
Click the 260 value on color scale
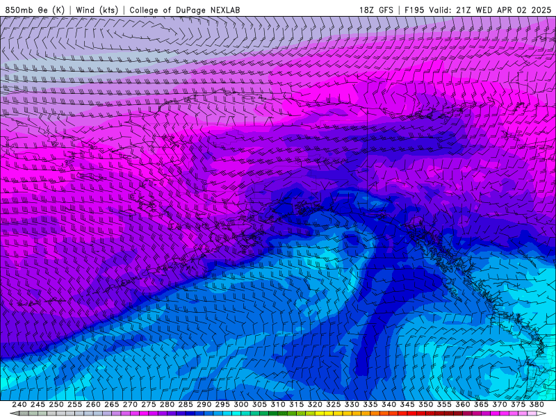pos(93,404)
